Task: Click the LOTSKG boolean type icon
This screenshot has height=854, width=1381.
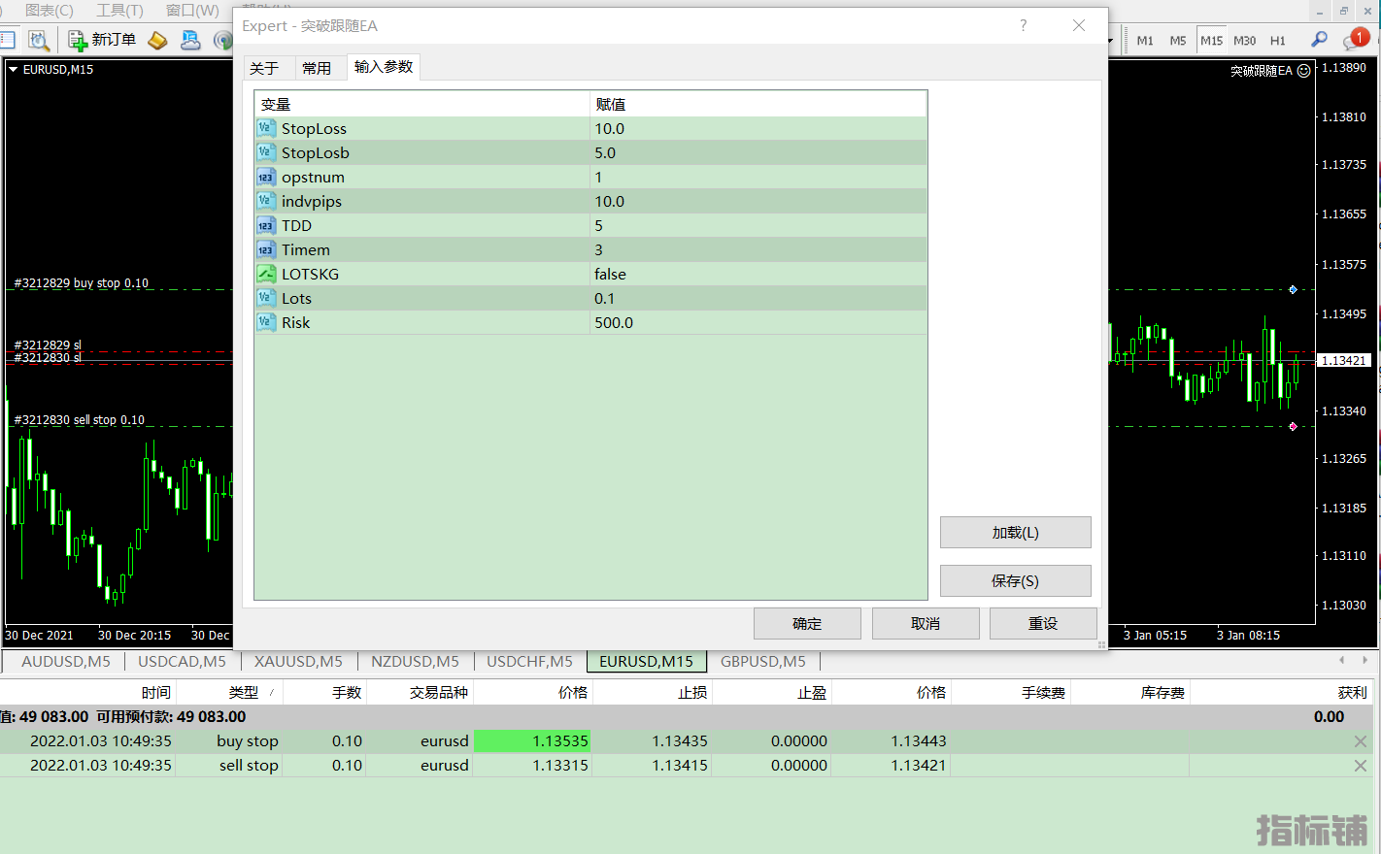Action: tap(266, 274)
